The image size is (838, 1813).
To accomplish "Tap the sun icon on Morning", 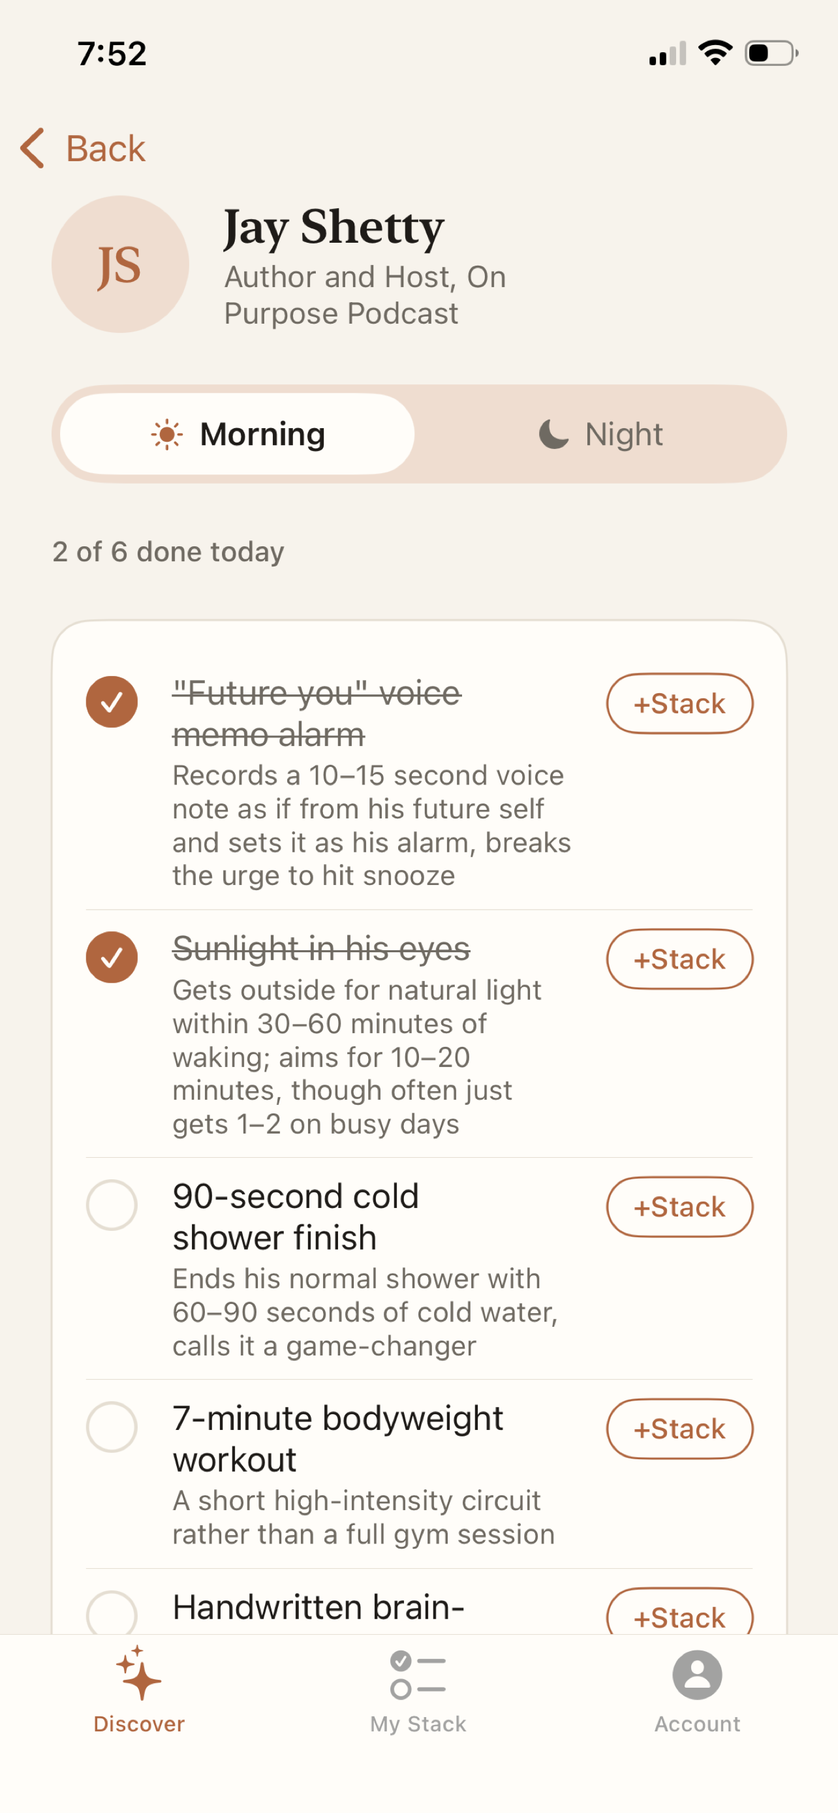I will pyautogui.click(x=167, y=434).
